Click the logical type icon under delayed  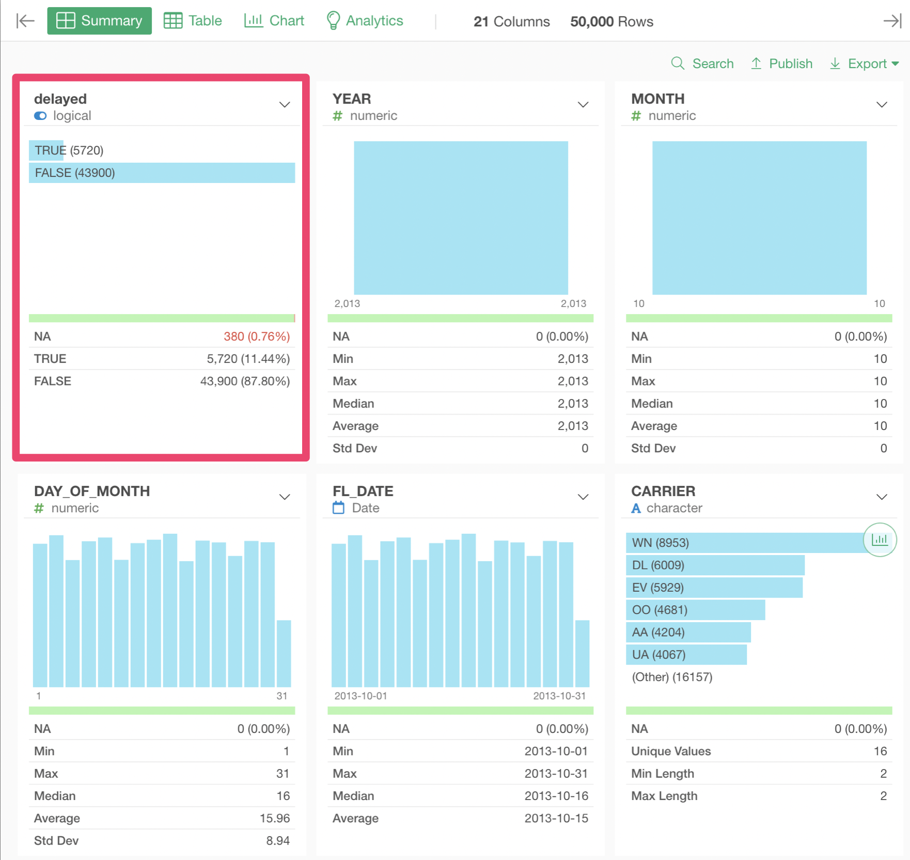(40, 116)
